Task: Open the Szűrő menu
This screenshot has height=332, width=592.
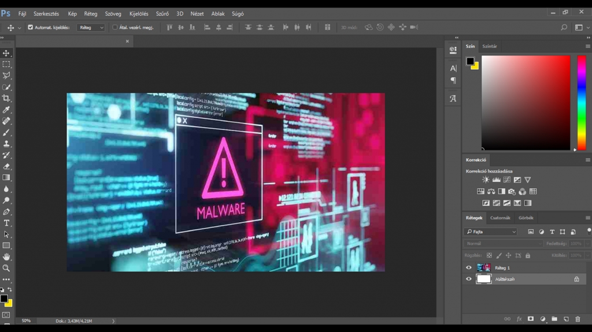Action: (x=162, y=13)
